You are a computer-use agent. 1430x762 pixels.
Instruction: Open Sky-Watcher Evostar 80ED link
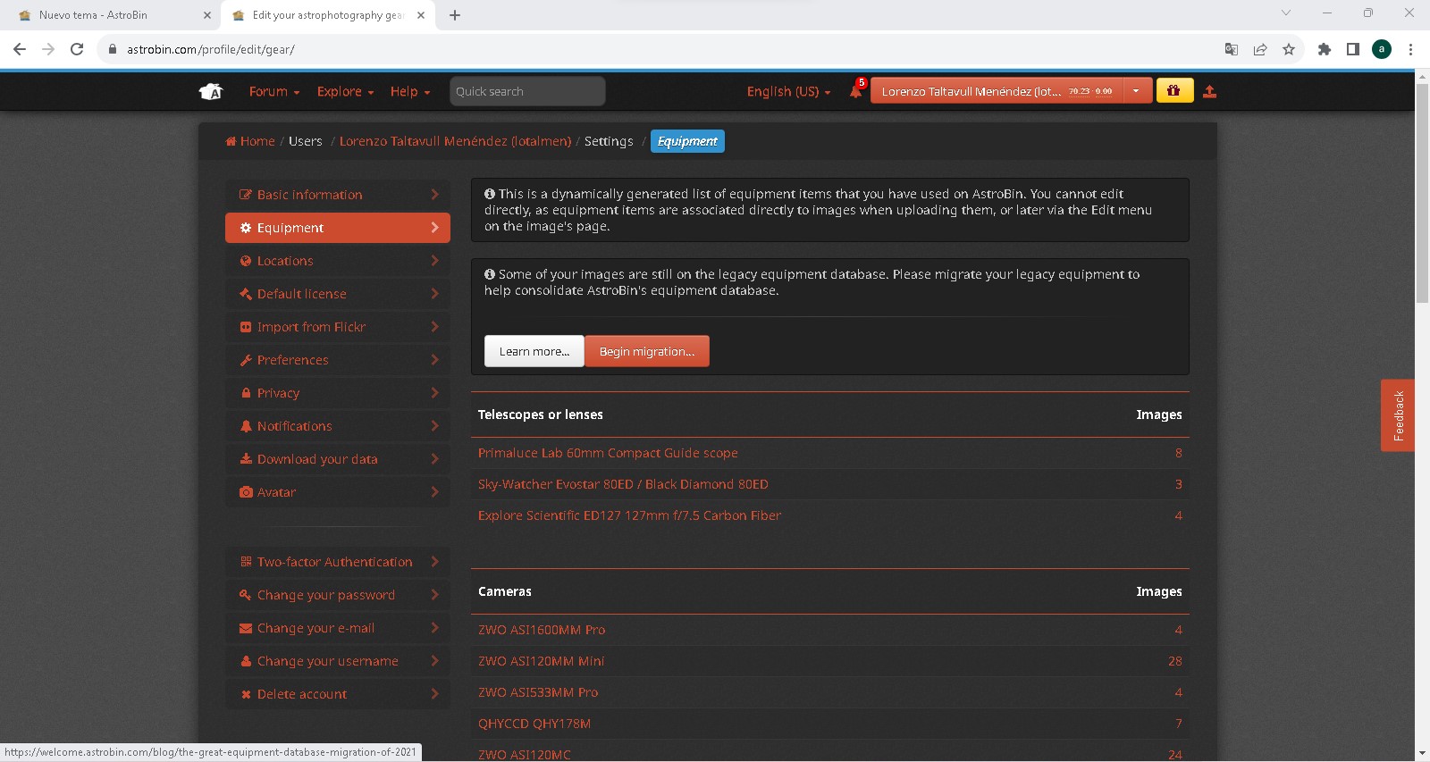point(623,484)
